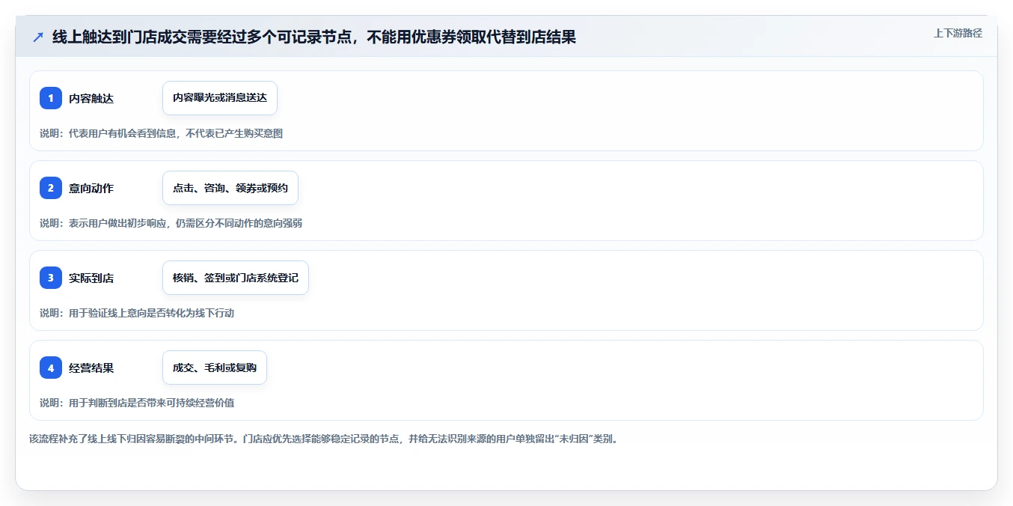The image size is (1013, 506).
Task: Click the note 用于验证线上意向是否转化为线下行动
Action: (x=137, y=313)
